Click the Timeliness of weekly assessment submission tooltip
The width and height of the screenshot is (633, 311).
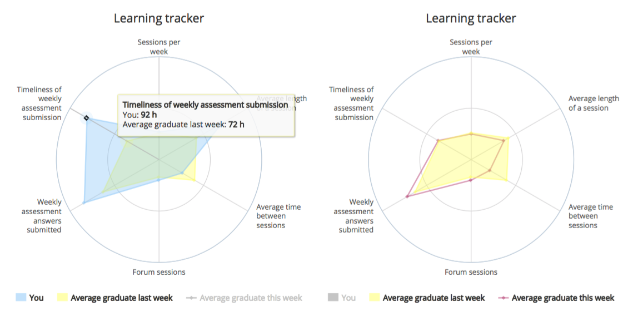(206, 115)
